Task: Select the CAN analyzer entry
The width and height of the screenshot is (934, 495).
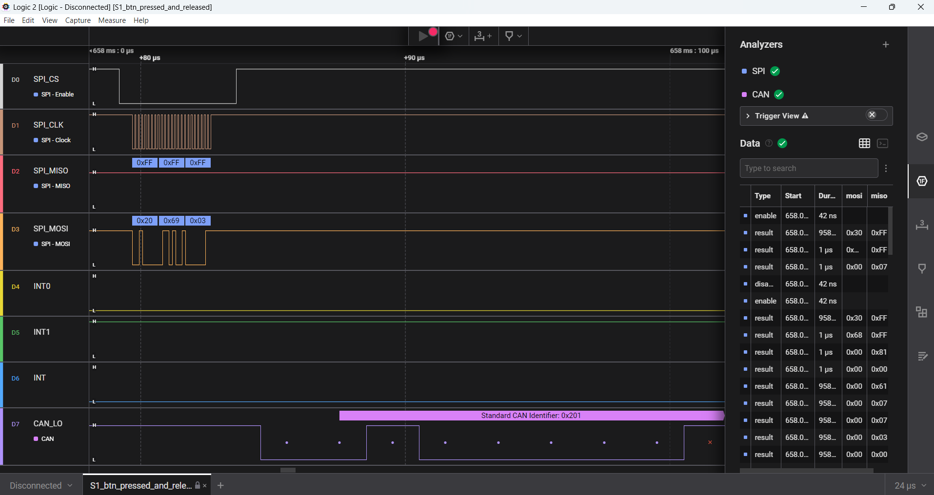Action: [760, 95]
